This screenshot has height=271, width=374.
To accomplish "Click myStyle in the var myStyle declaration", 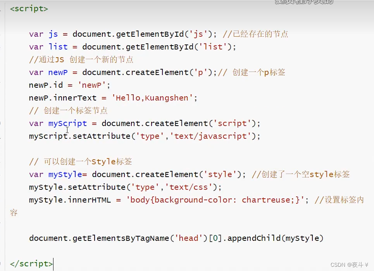I will 65,175.
